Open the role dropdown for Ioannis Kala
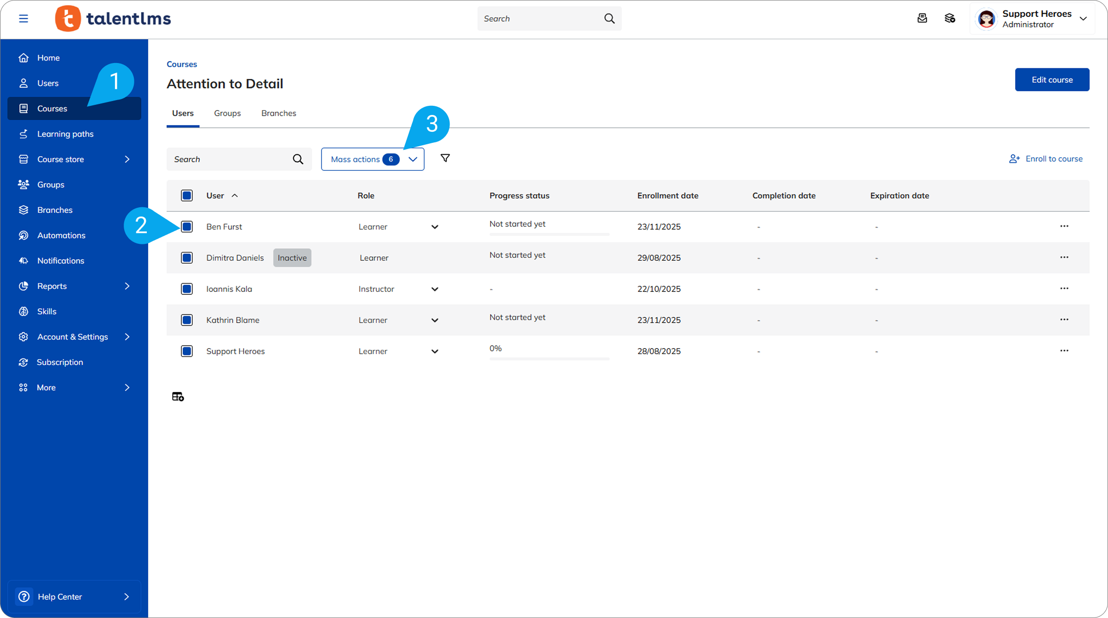 click(x=435, y=289)
